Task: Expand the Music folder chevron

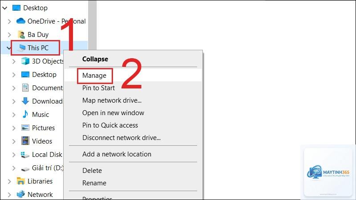Action: pyautogui.click(x=14, y=115)
